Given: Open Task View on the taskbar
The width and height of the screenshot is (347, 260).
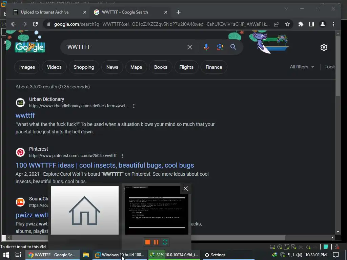Looking at the screenshot, I should point(18,255).
